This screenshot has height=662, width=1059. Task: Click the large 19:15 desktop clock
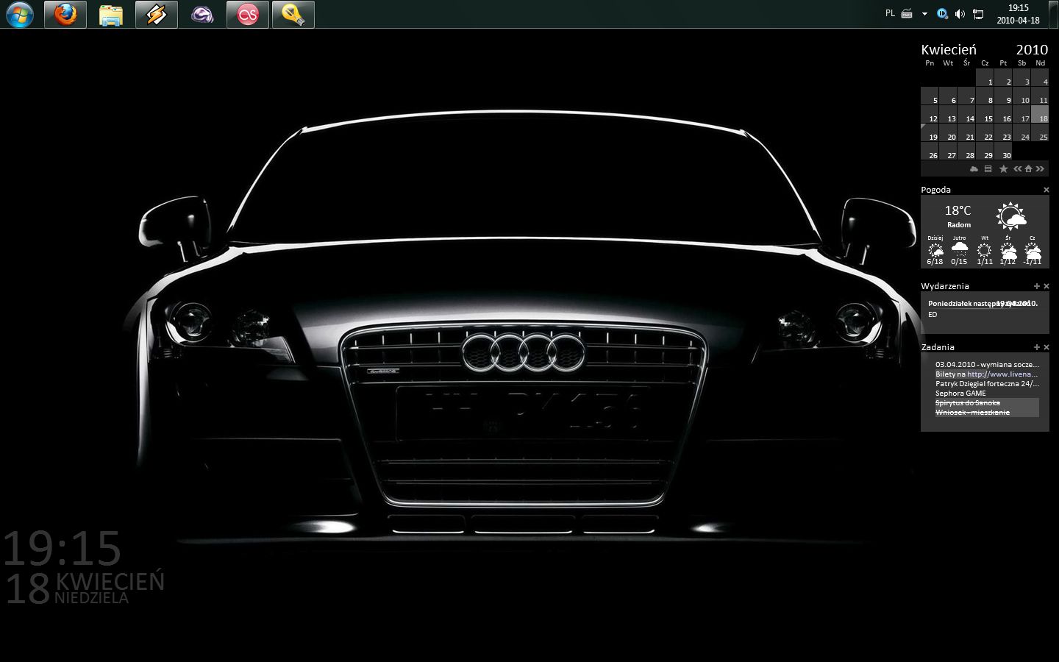[x=62, y=549]
